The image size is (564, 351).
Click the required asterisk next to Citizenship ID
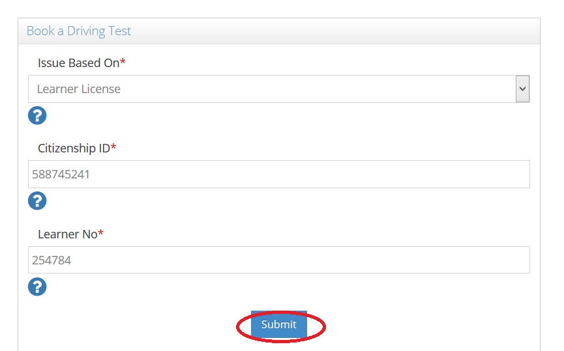[113, 148]
